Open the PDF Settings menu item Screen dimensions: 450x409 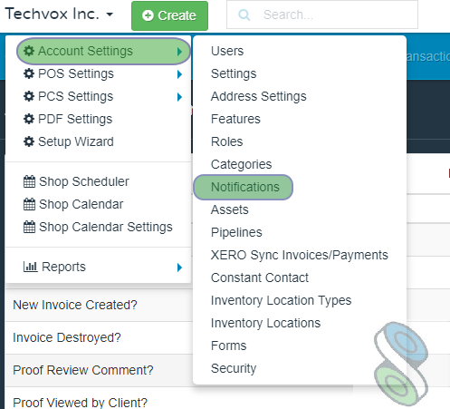pos(99,119)
